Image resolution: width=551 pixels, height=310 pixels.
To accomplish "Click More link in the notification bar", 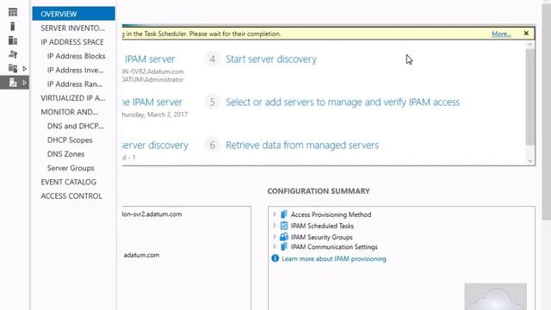I will (501, 34).
